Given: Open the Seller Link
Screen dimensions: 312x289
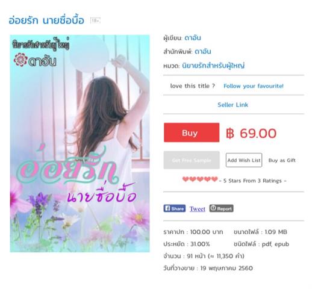Looking at the screenshot, I should pyautogui.click(x=232, y=105).
